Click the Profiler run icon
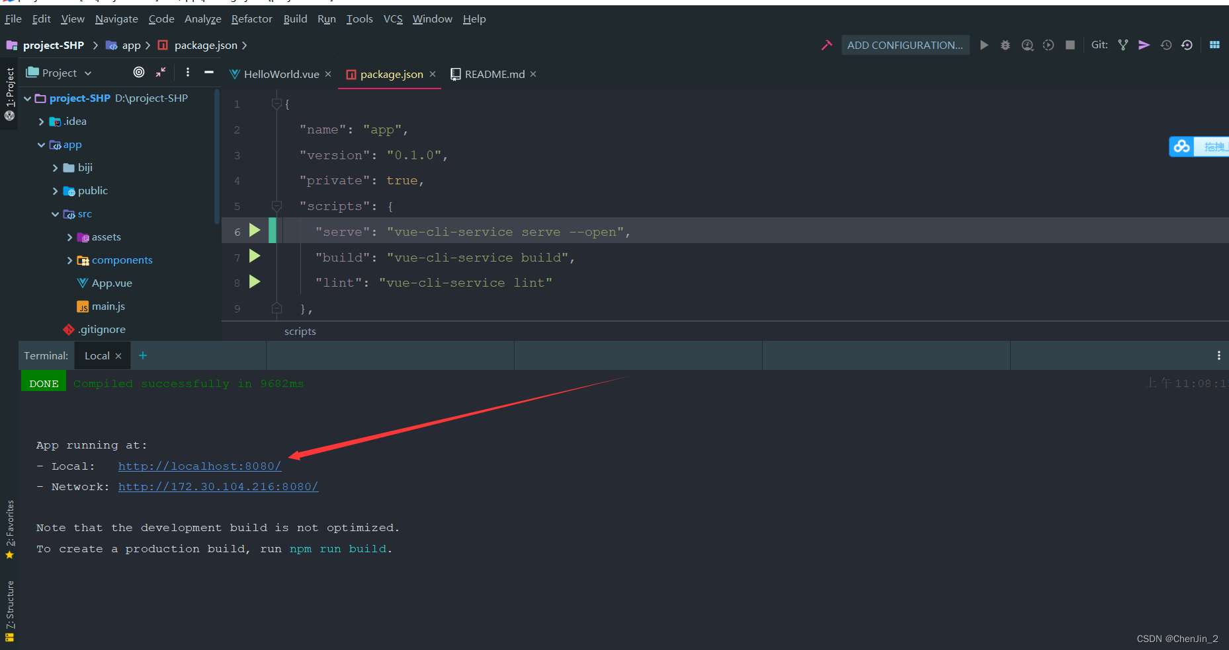This screenshot has width=1229, height=650. click(x=1048, y=45)
